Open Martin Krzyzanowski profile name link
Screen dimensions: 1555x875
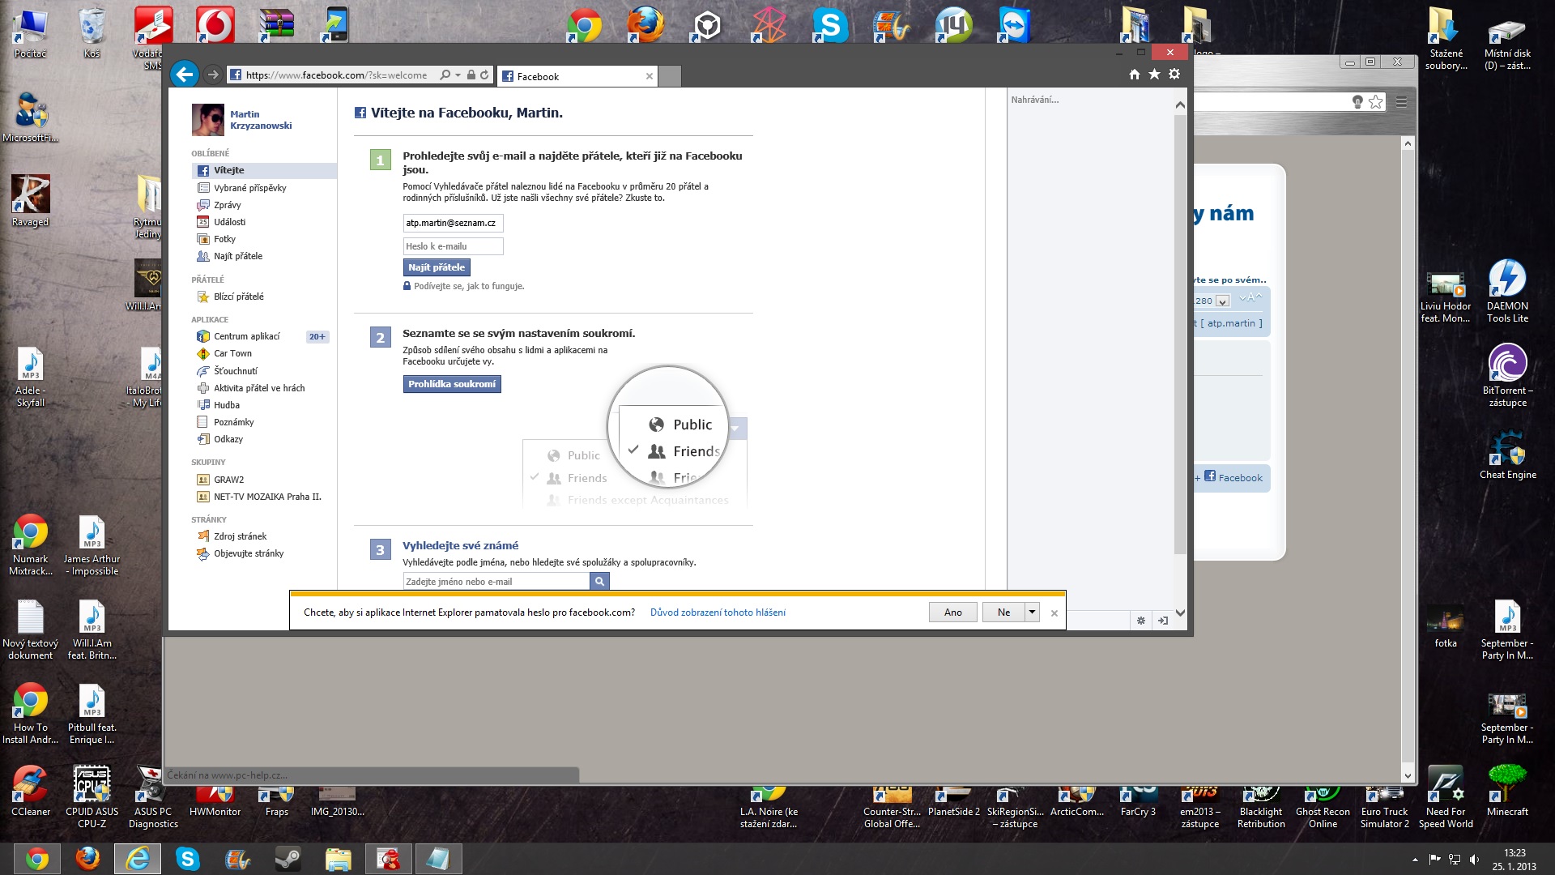261,120
